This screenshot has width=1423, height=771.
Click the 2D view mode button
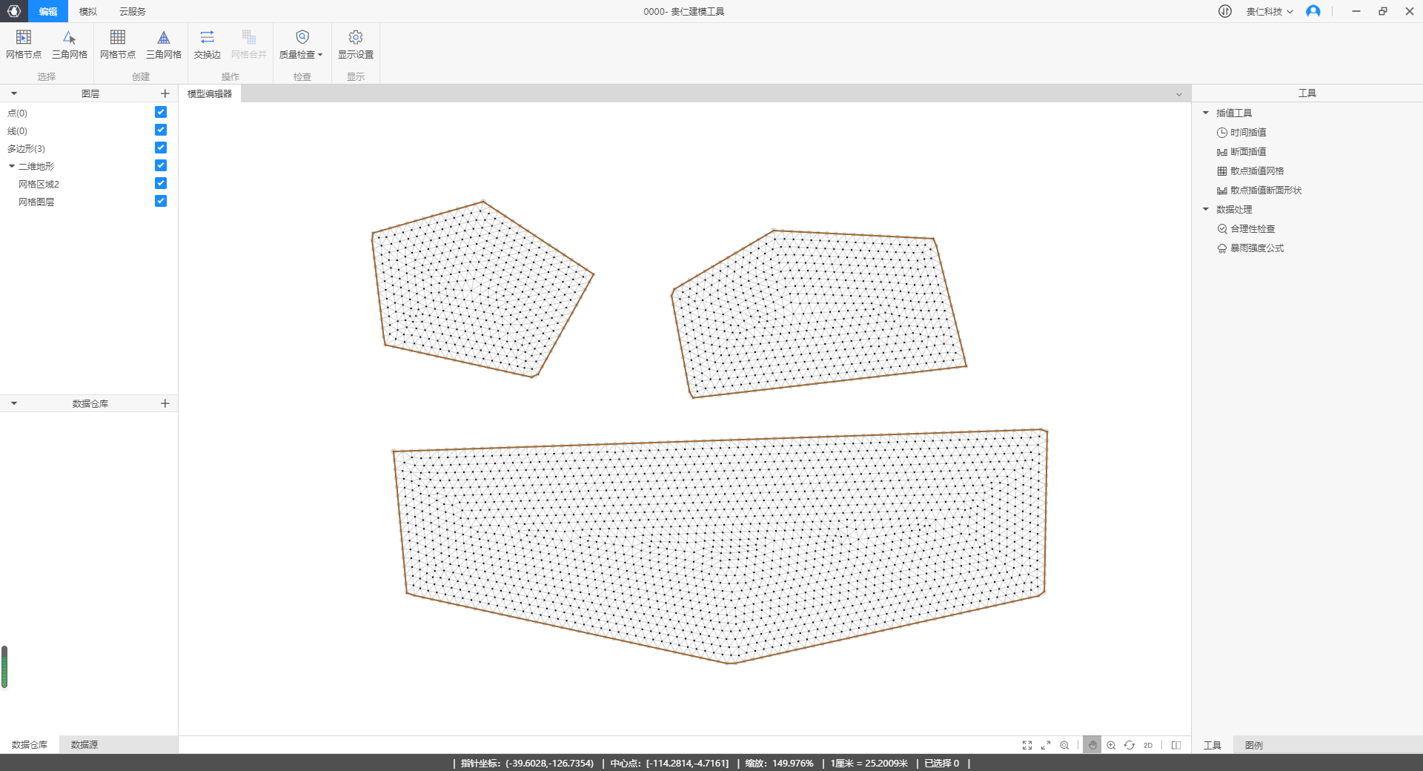1148,745
